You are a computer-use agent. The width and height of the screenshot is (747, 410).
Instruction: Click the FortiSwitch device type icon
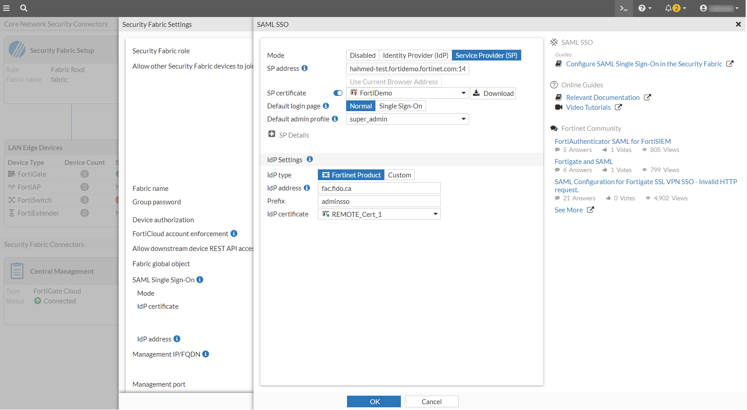point(12,200)
